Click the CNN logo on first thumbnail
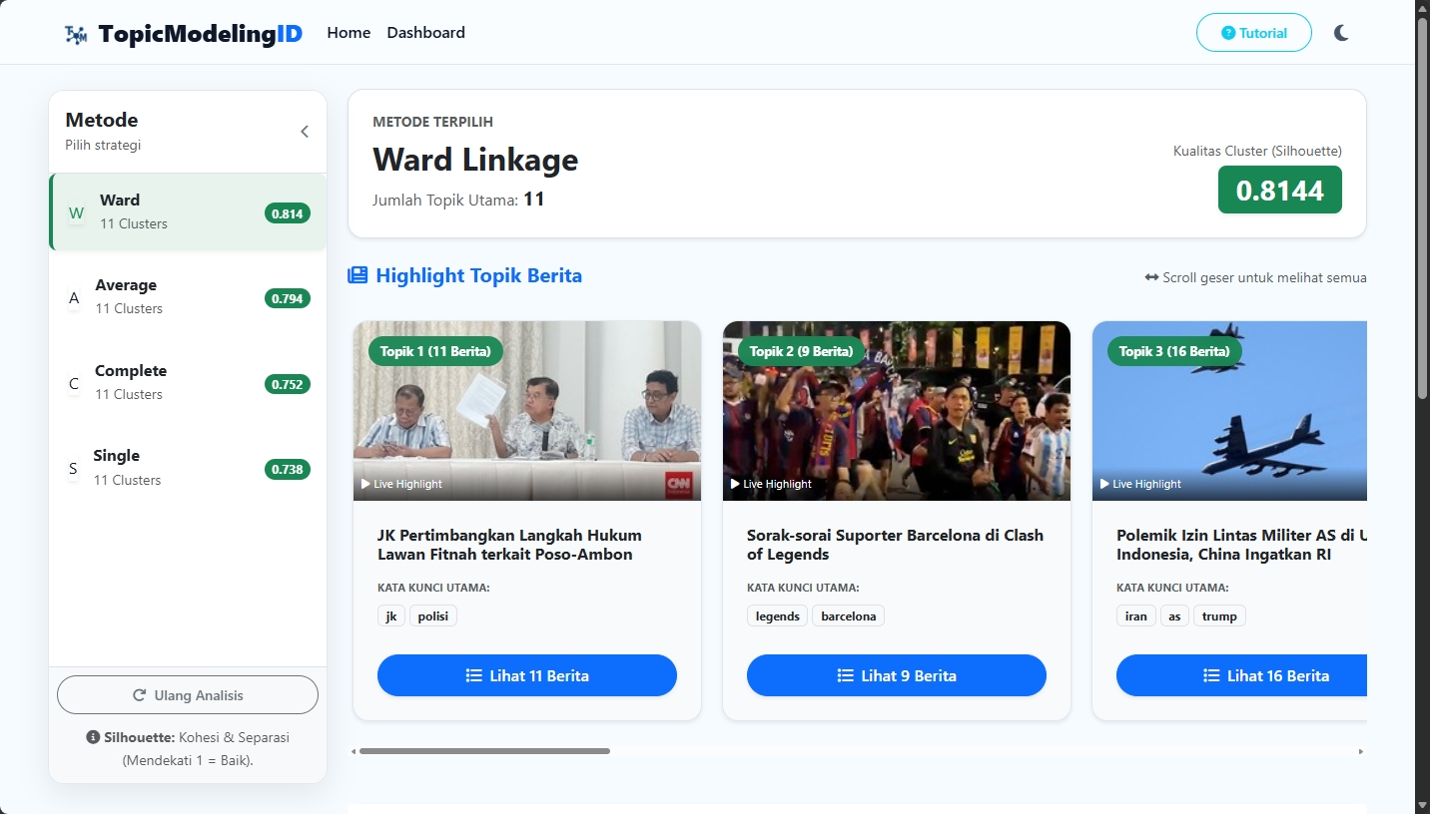Viewport: 1430px width, 814px height. (x=679, y=484)
